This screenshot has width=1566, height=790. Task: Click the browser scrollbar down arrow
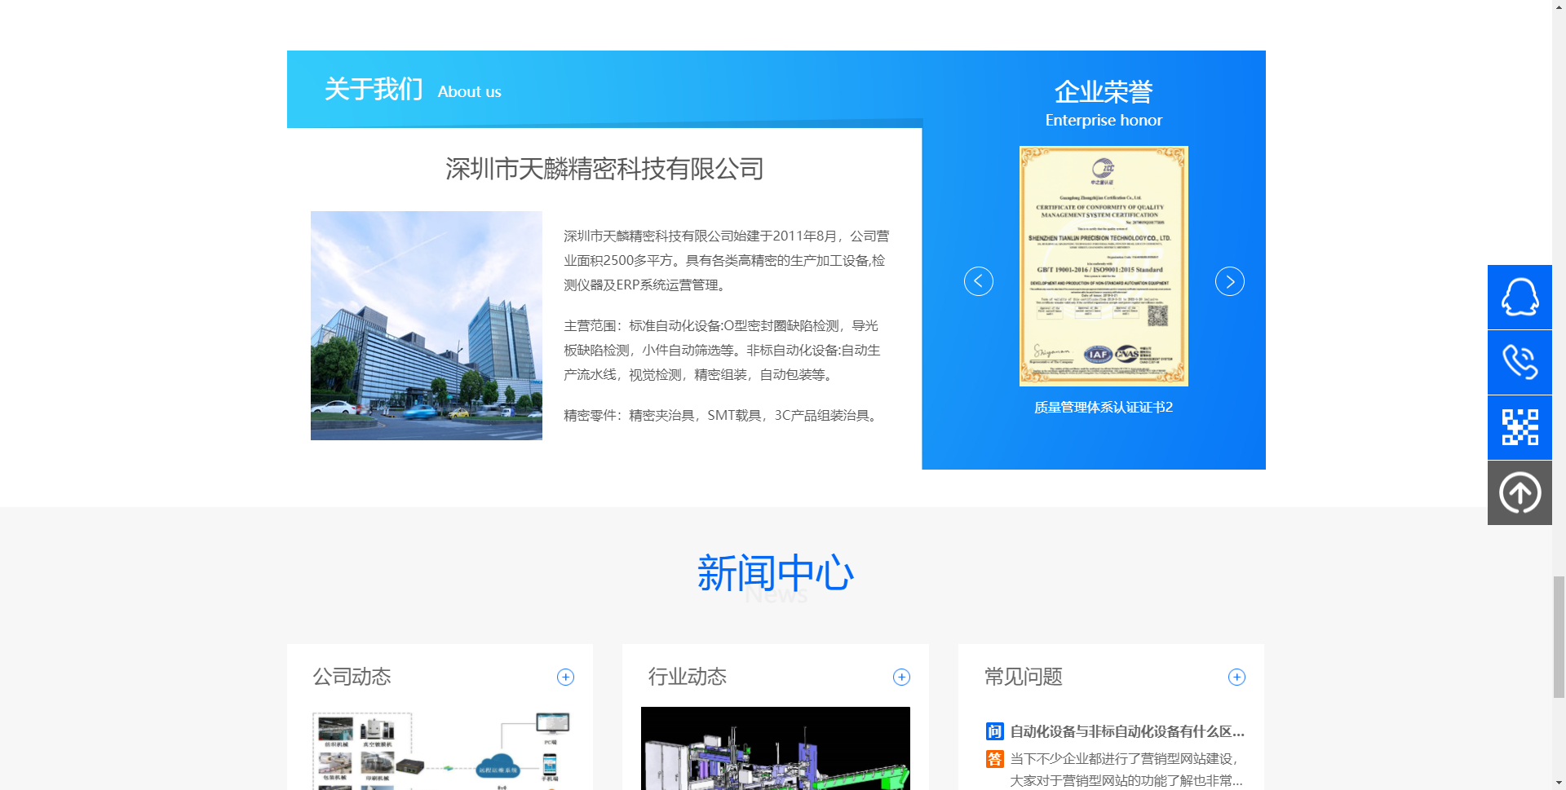coord(1559,780)
